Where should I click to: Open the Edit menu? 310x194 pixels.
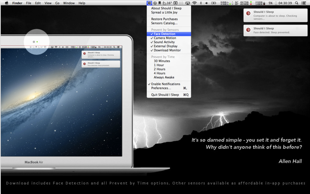(x=38, y=3)
